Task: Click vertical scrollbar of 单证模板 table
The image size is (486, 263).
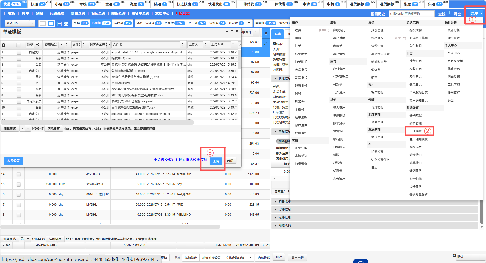Action: coord(240,60)
